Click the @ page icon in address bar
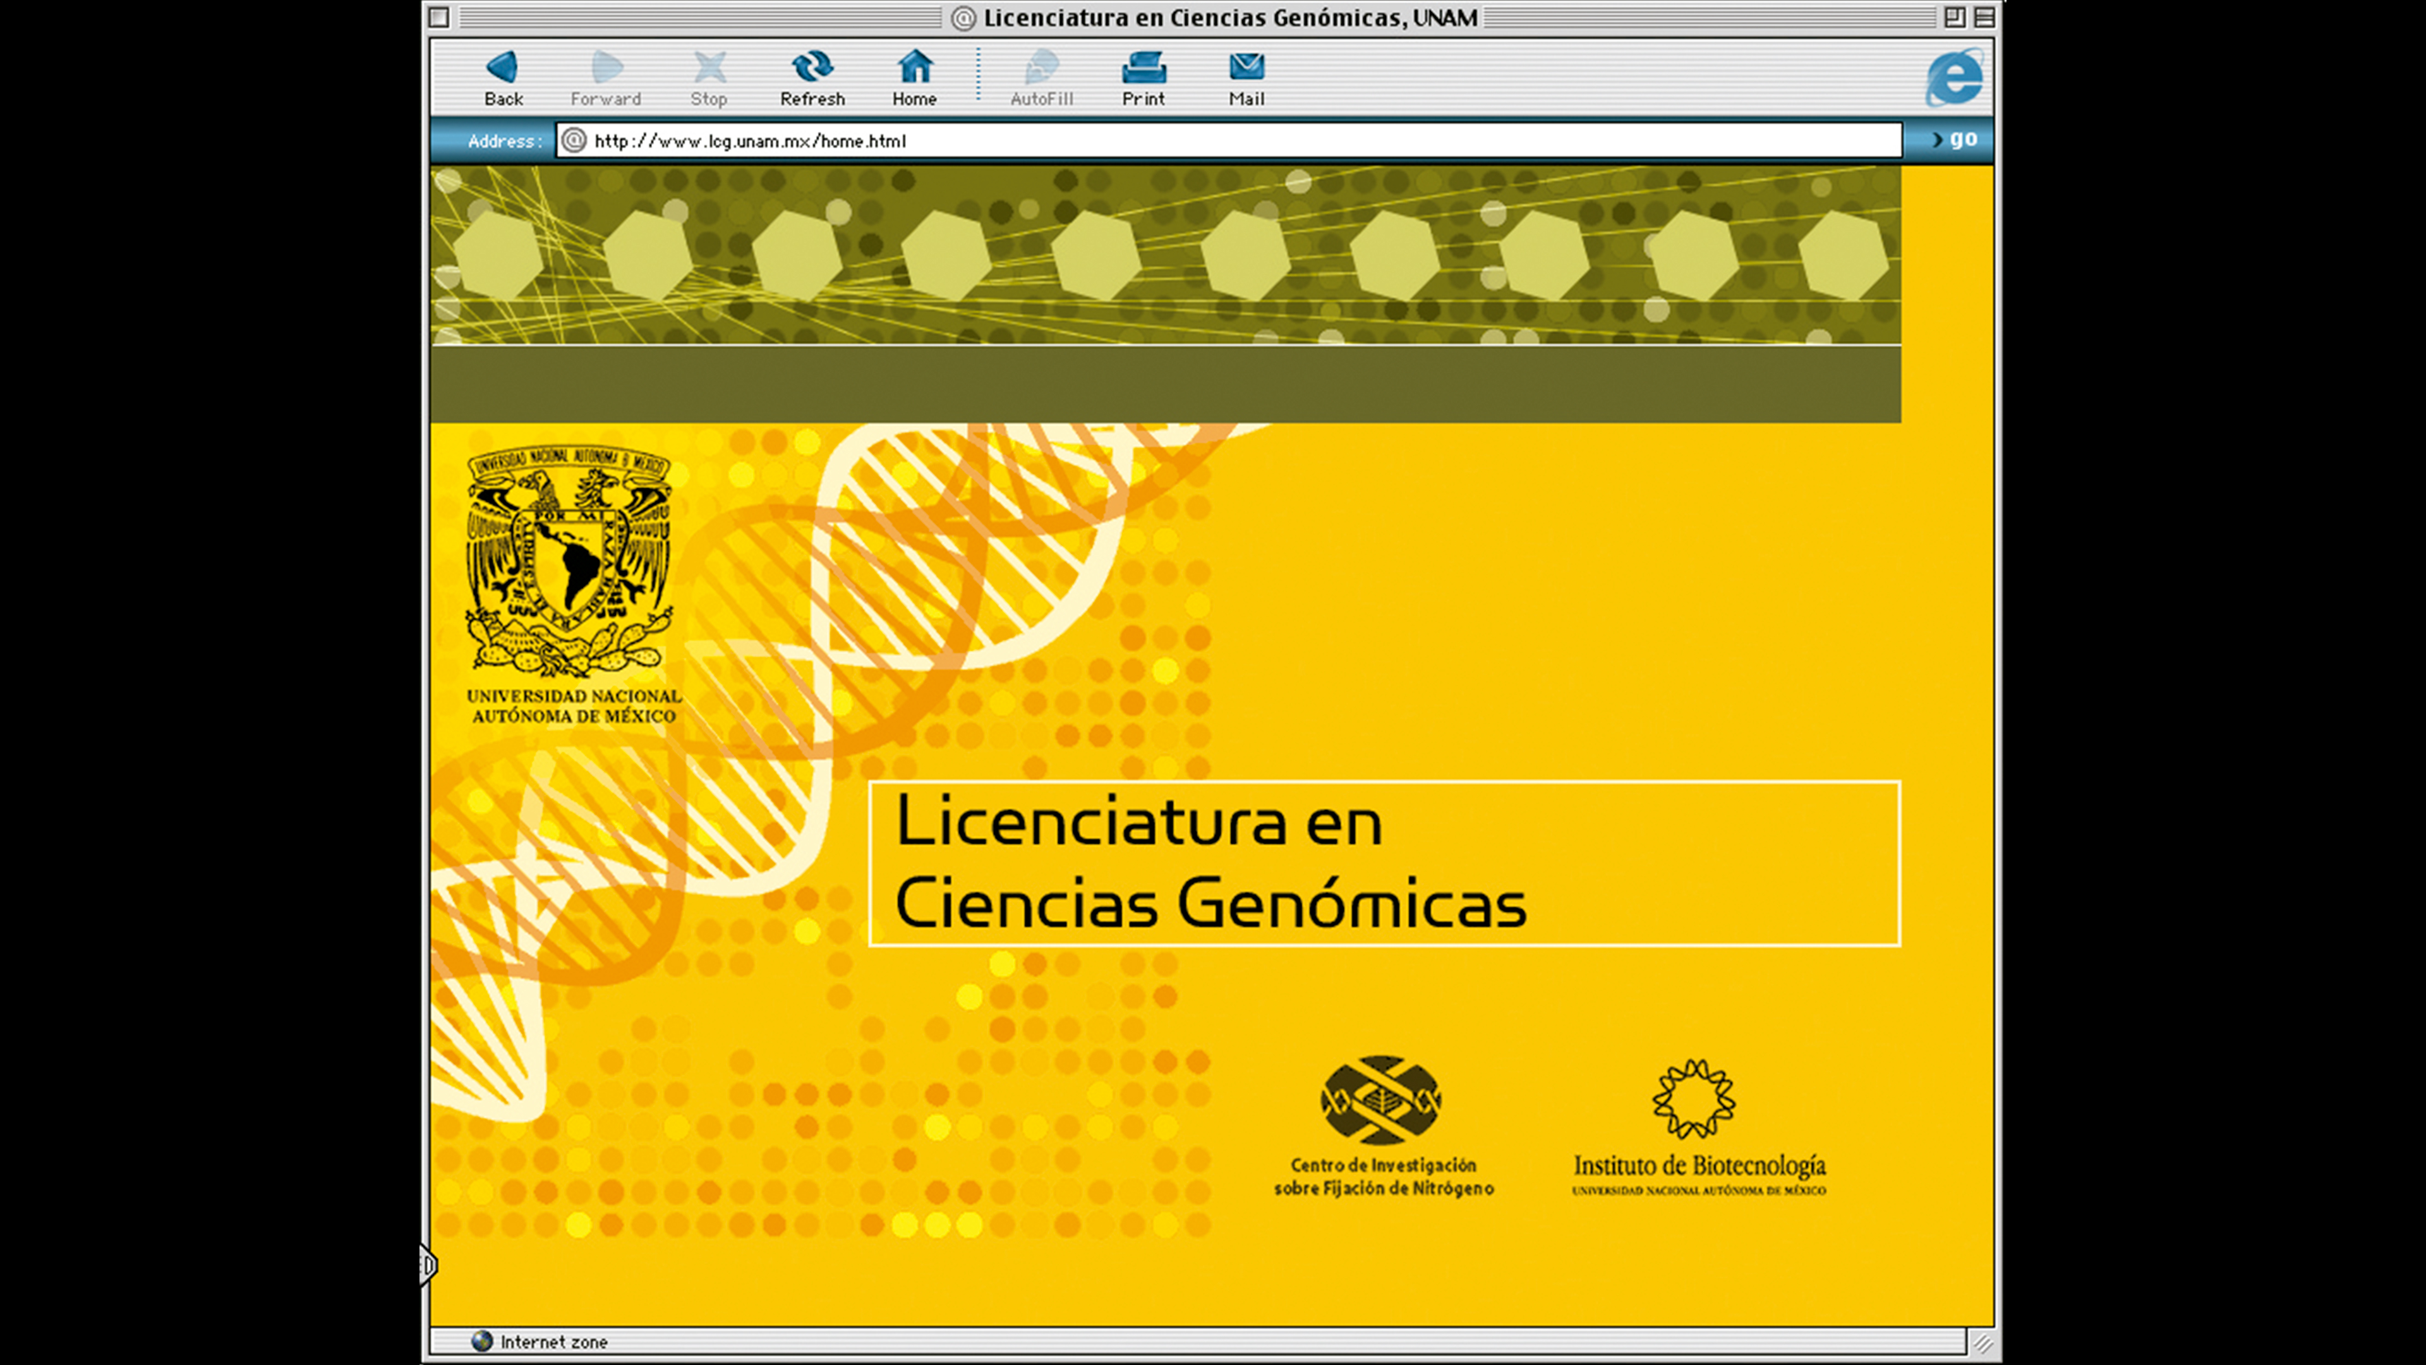Viewport: 2426px width, 1365px height. (574, 140)
